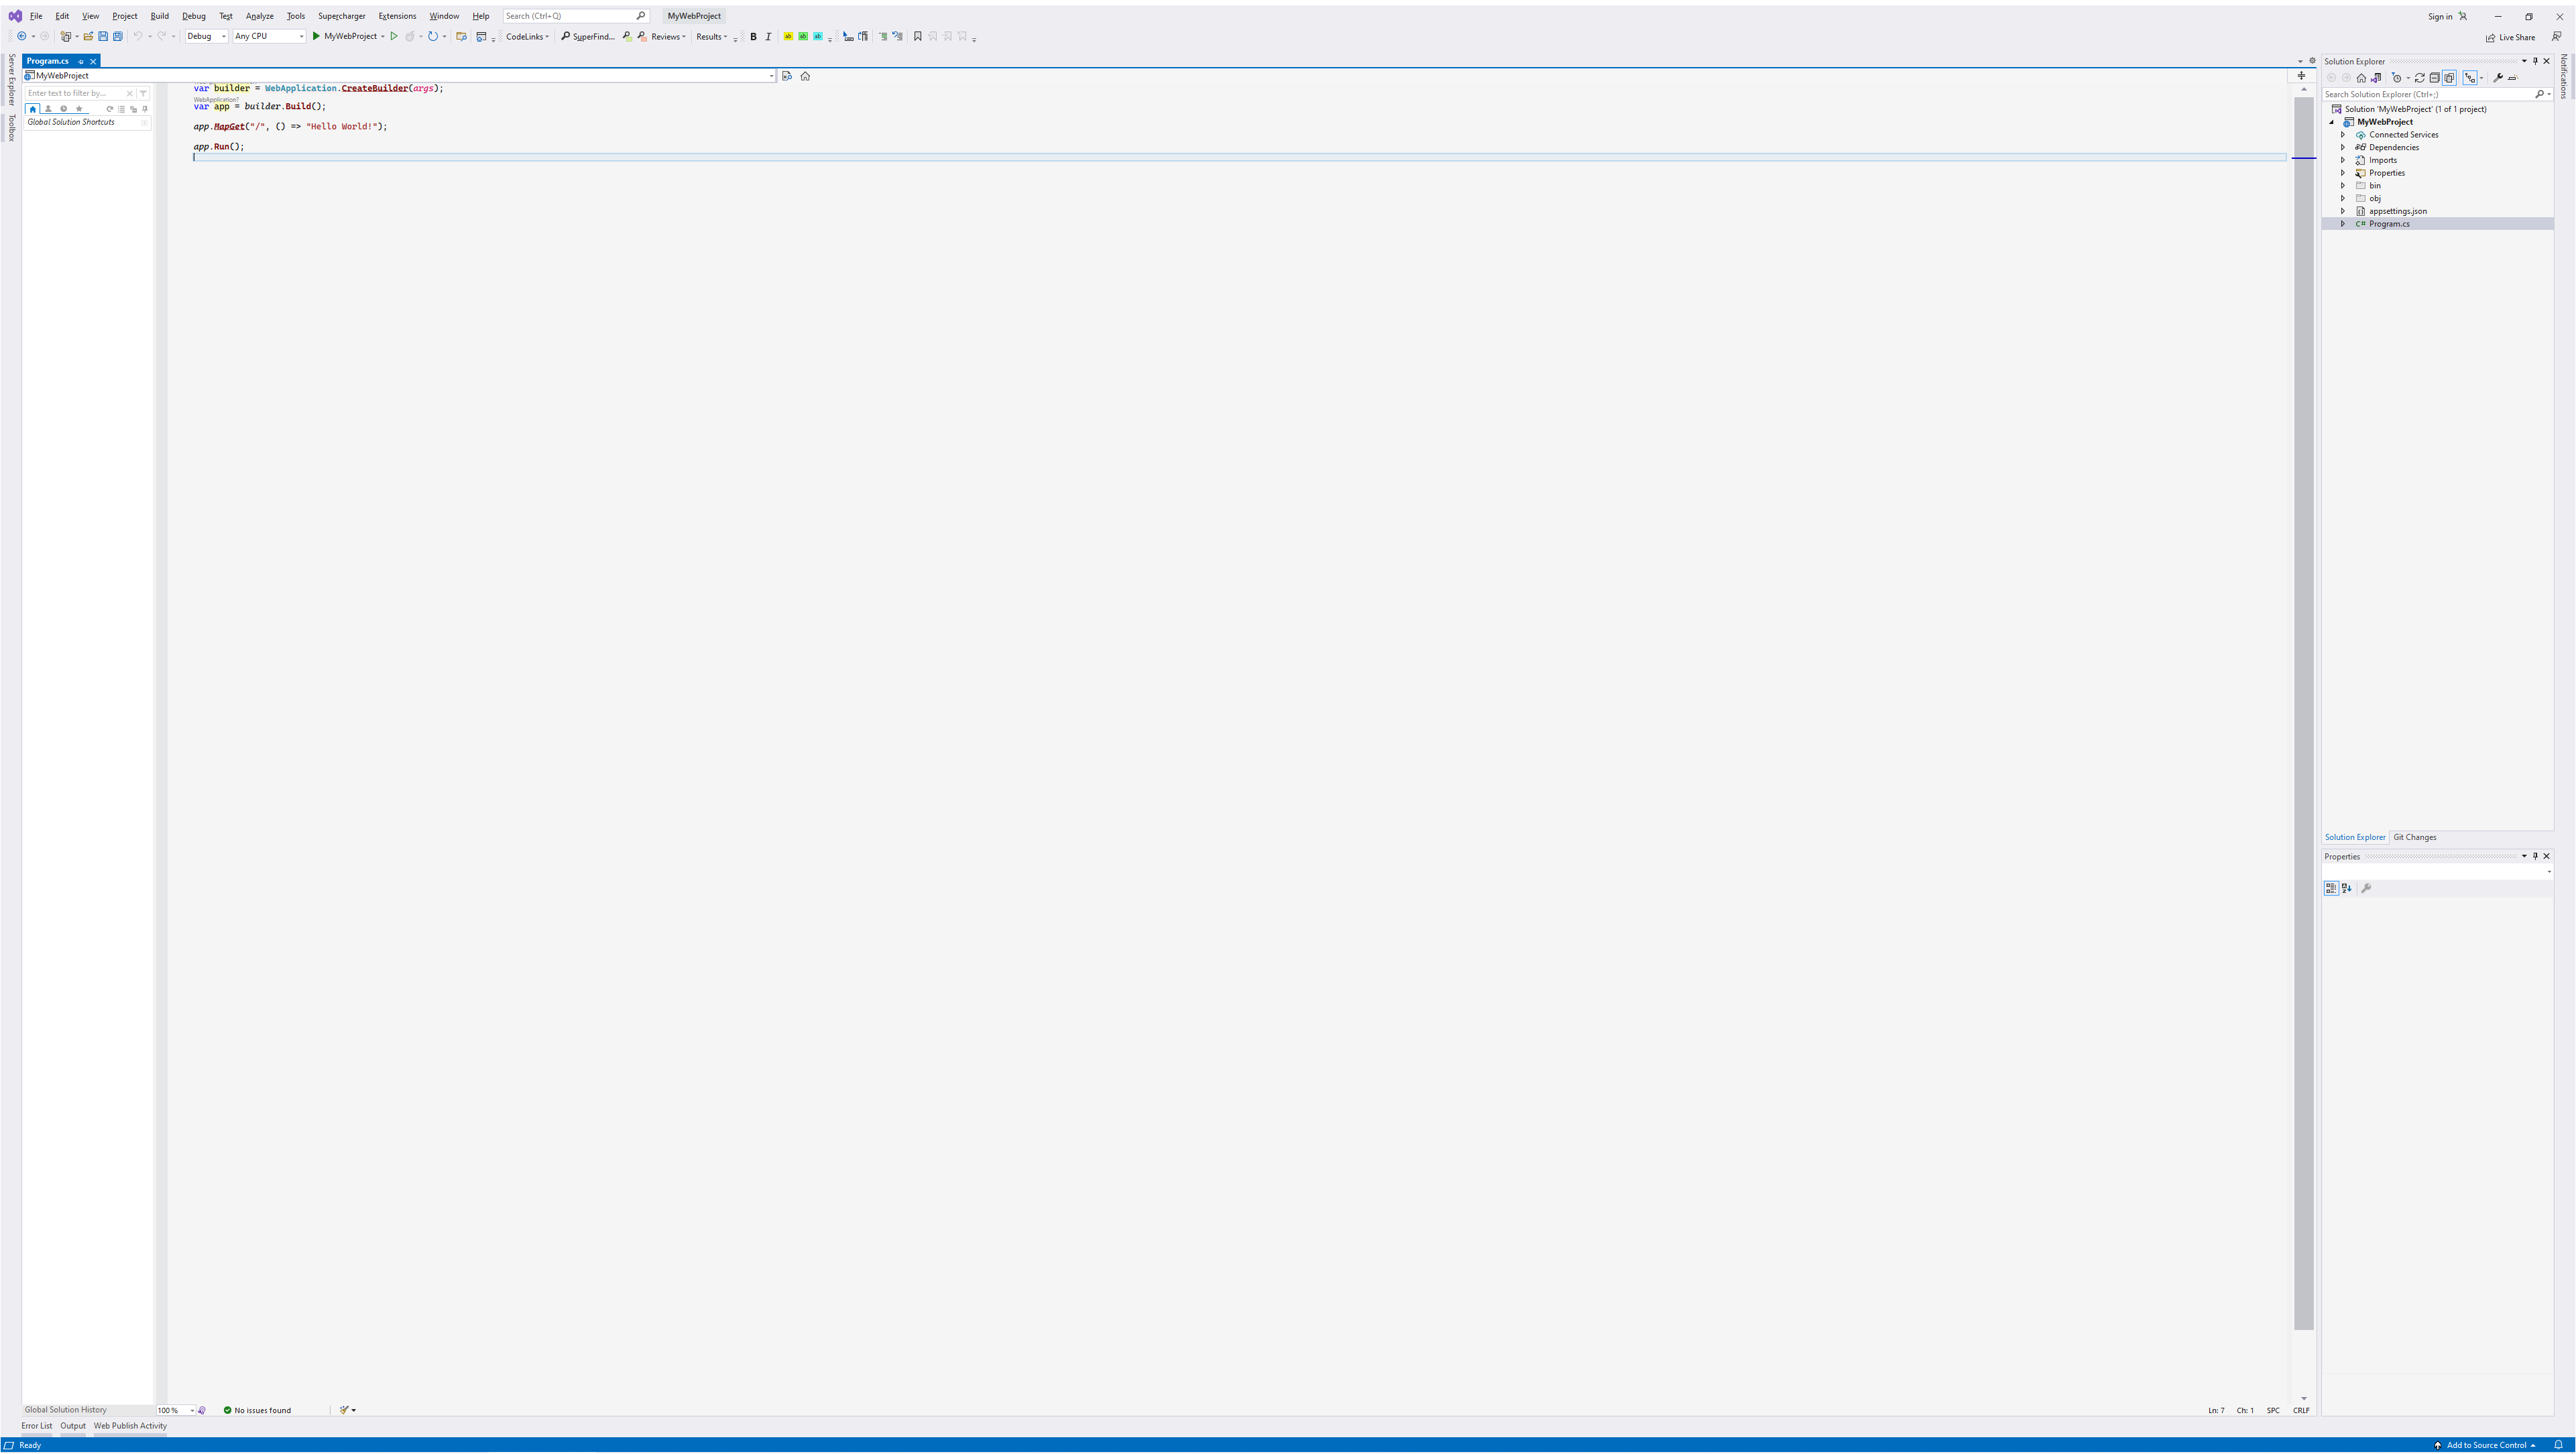Click Sync/refresh icon in Solution Explorer
The height and width of the screenshot is (1454, 2576).
[2420, 78]
